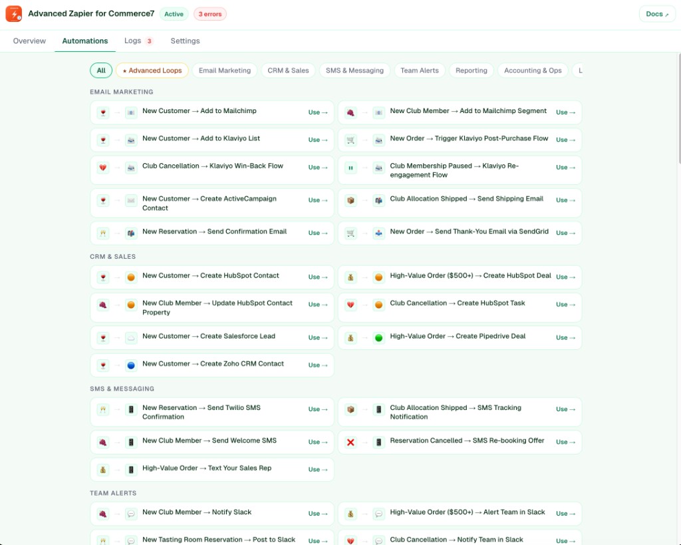Click grapes icon on New Club Member Mailchimp Segment card
This screenshot has width=681, height=545.
pos(350,112)
